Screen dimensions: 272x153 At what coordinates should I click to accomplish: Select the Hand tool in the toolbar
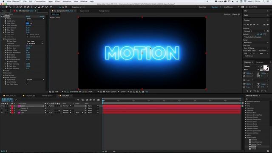coord(6,7)
